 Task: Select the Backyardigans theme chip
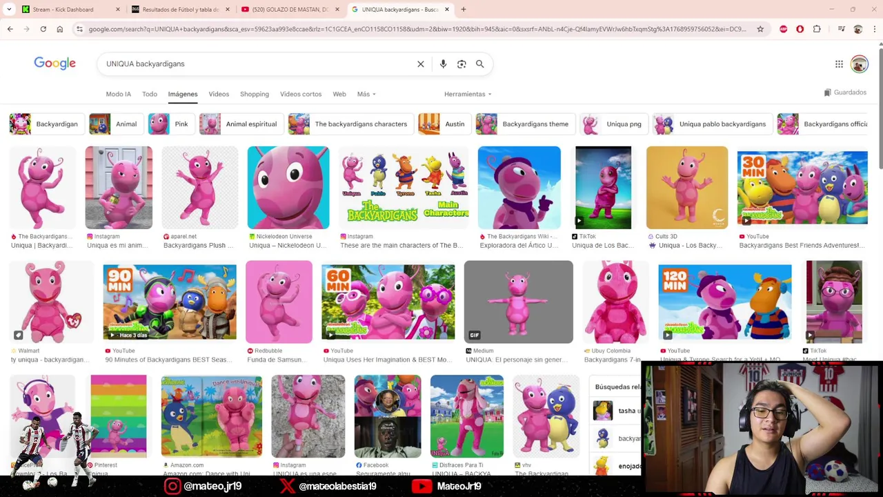tap(524, 124)
